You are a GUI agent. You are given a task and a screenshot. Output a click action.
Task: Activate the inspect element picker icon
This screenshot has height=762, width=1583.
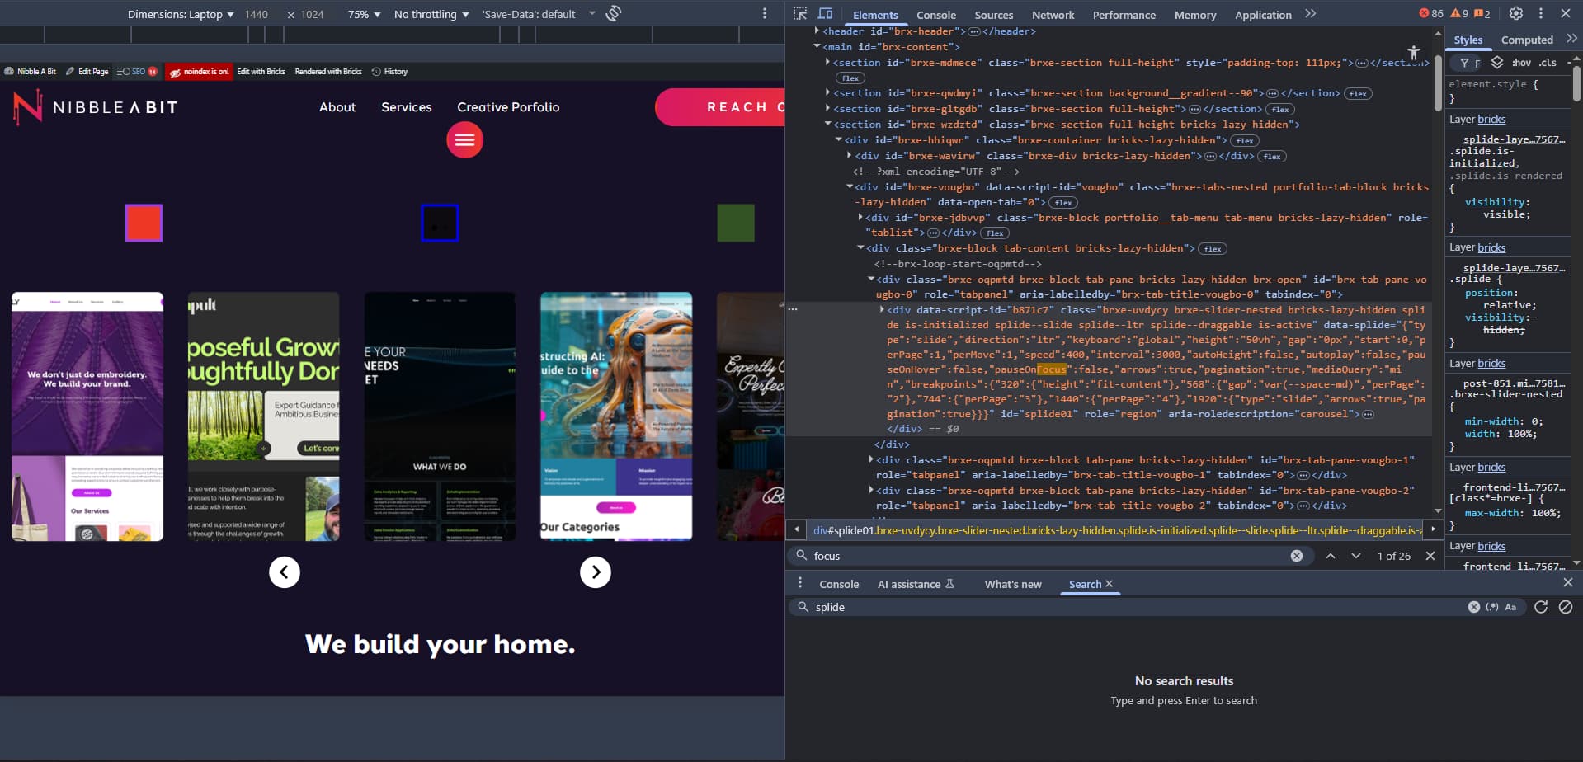[799, 14]
